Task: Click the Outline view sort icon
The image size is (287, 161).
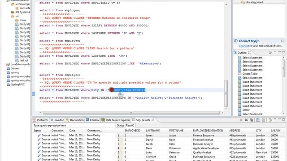Action: [270, 53]
